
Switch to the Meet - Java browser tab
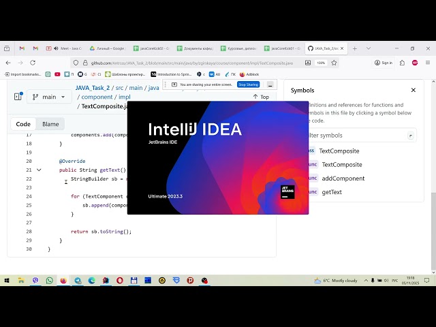tap(65, 48)
